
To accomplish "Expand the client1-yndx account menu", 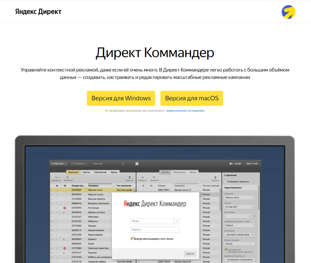I will point(253,163).
